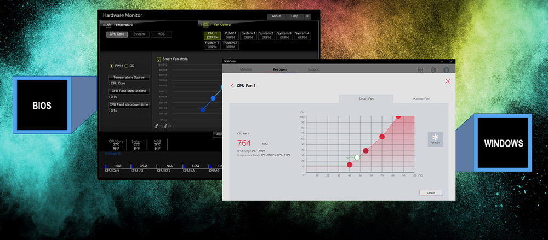Switch to Features tab in MSI Center
The height and width of the screenshot is (240, 548).
280,69
